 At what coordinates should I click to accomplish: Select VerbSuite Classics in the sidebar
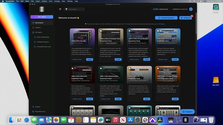point(43,42)
